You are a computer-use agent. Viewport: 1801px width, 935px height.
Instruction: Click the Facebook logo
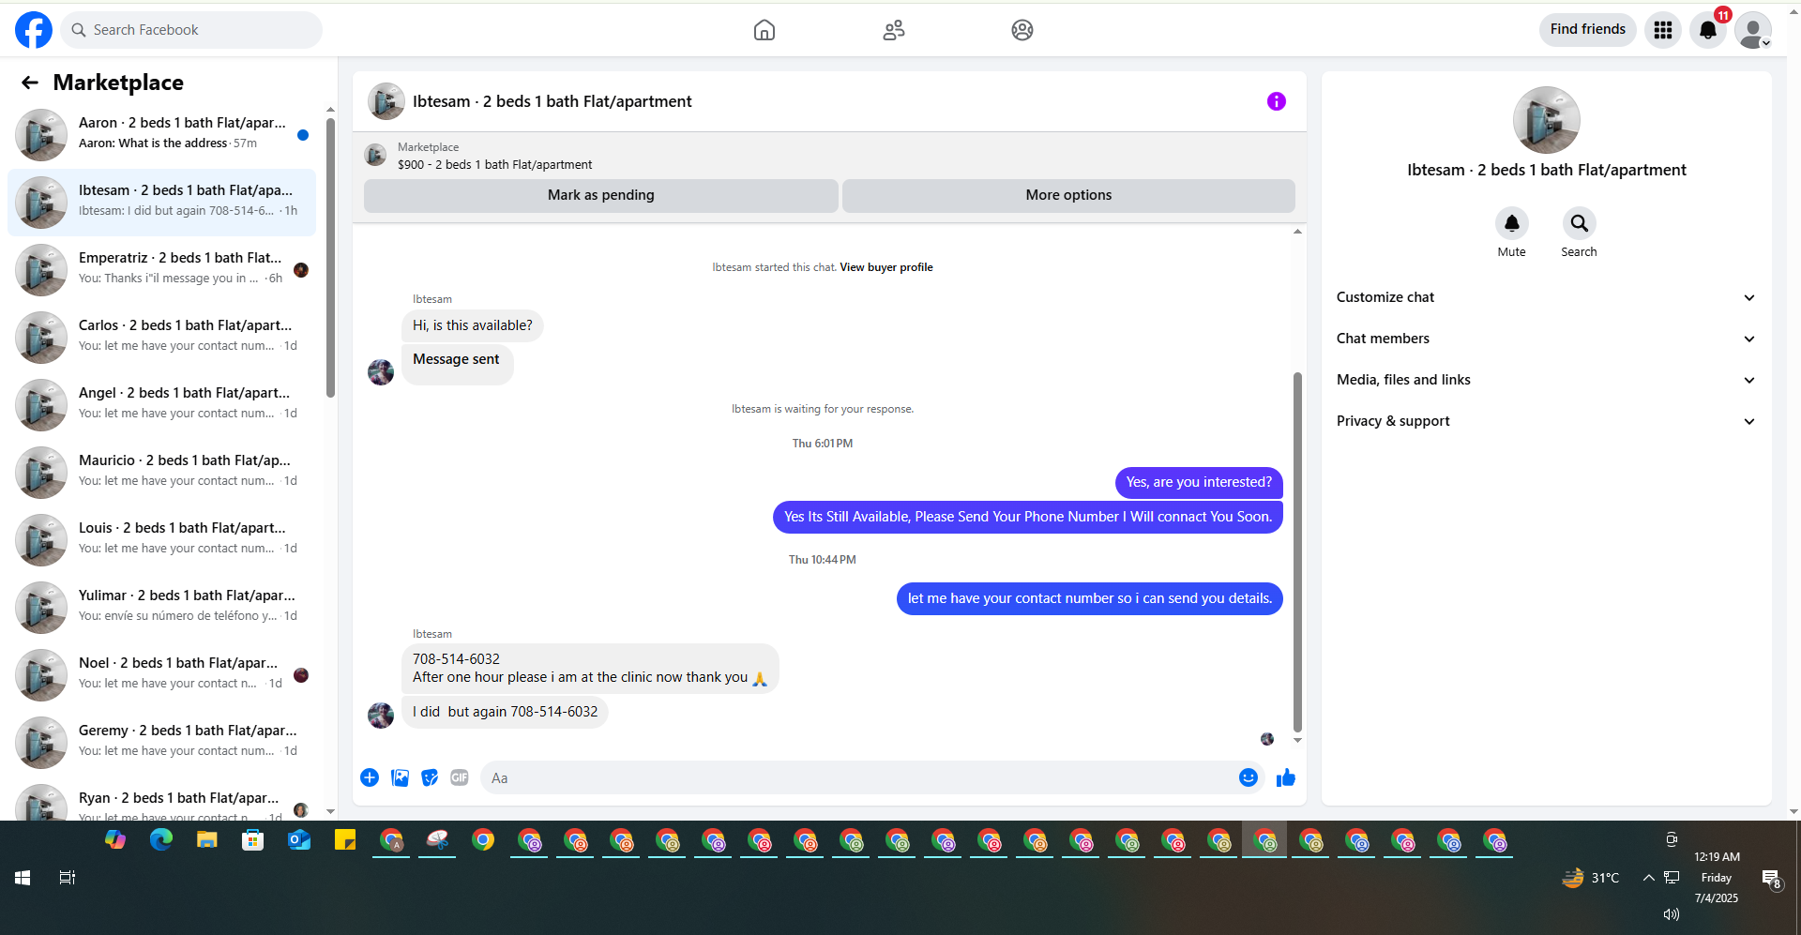[34, 30]
